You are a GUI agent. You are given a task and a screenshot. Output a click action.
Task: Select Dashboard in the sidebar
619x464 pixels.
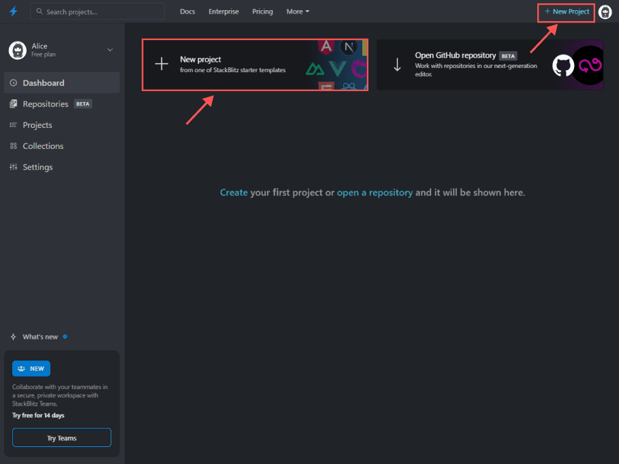coord(61,83)
